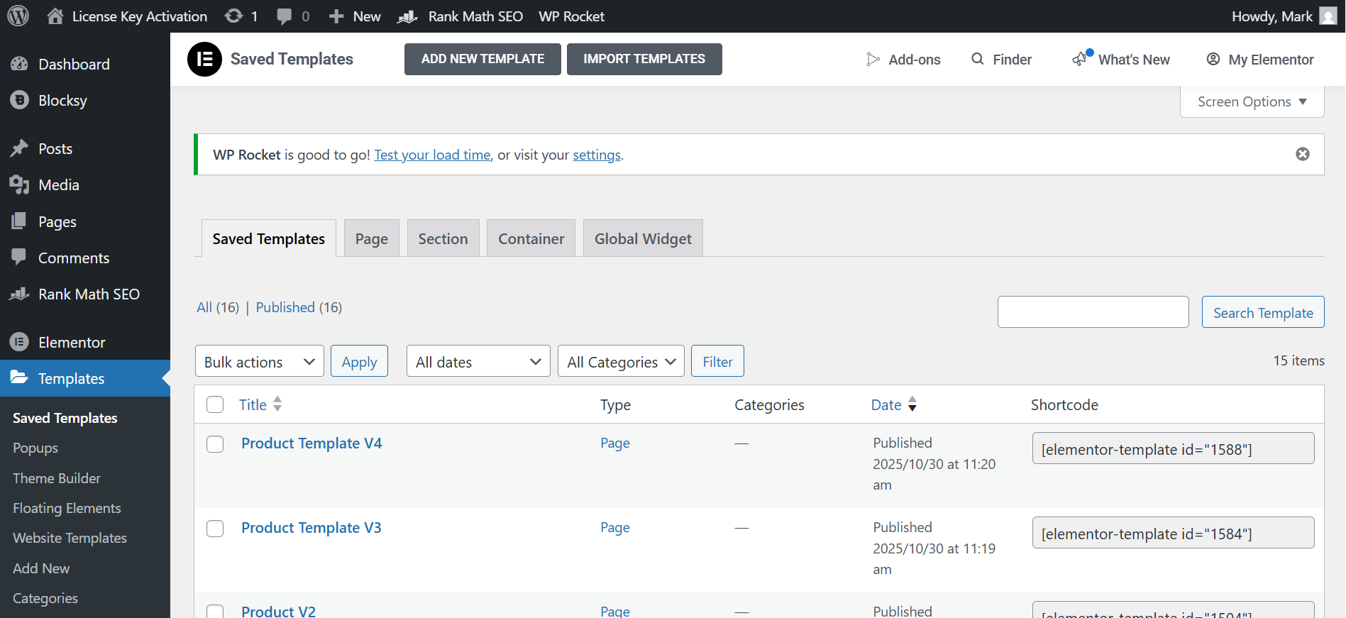Screen dimensions: 1346x618
Task: Click the Rank Math SEO chart icon in admin bar
Action: pyautogui.click(x=407, y=16)
